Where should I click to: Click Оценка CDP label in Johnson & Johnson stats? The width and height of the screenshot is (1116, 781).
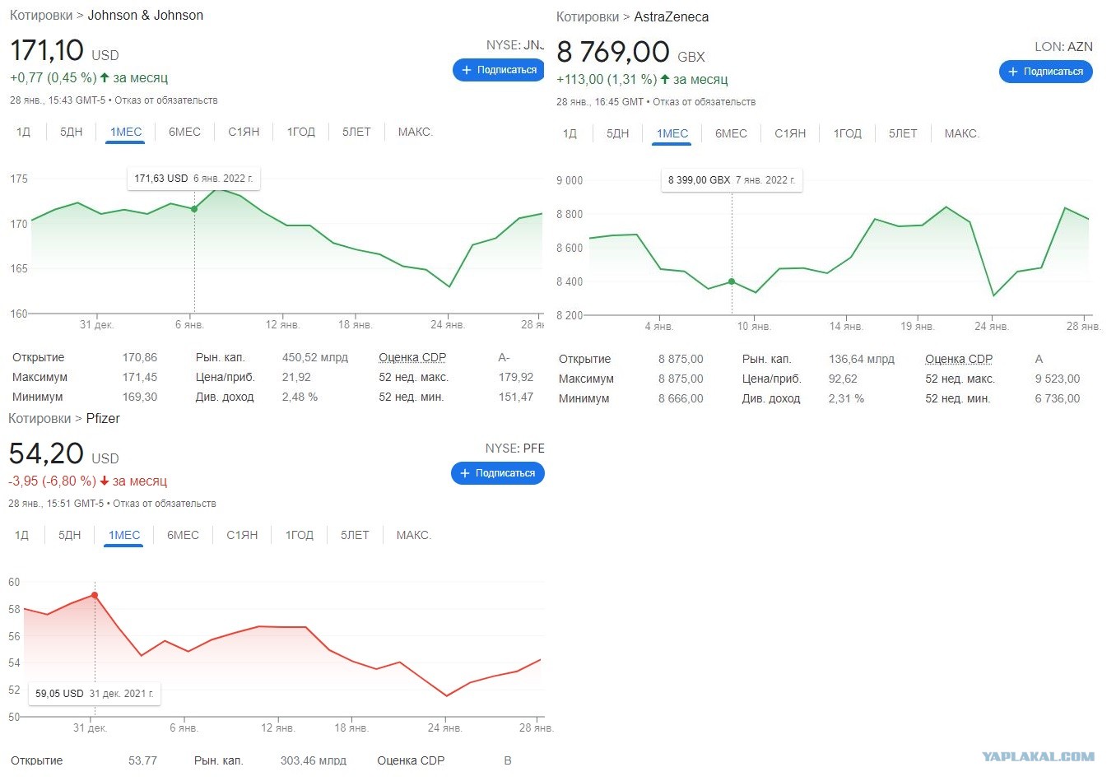point(412,357)
